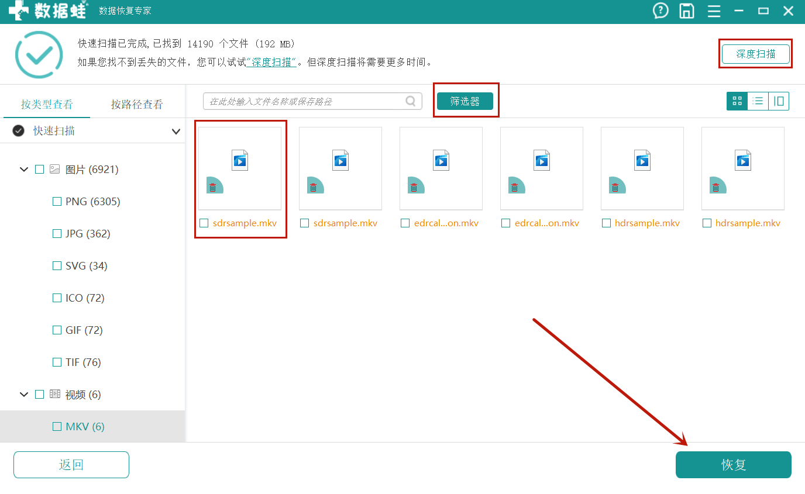Select the second sdrsample.mkv thumbnail

click(x=340, y=168)
